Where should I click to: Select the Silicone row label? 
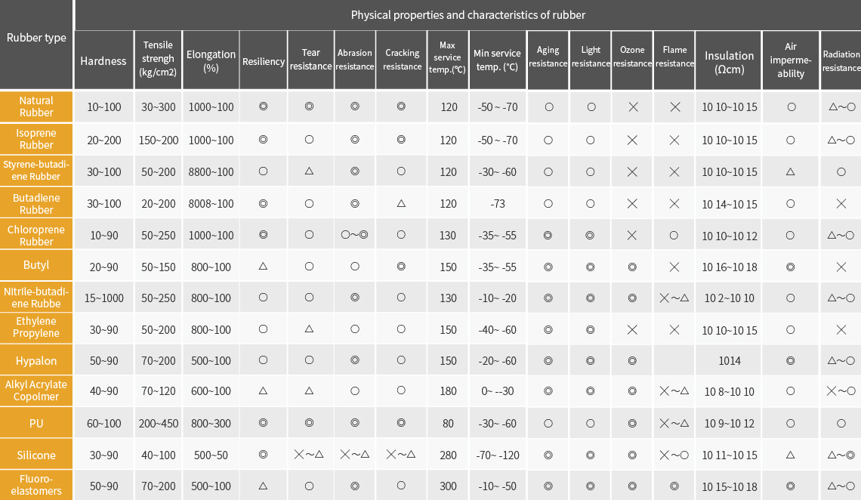click(36, 455)
